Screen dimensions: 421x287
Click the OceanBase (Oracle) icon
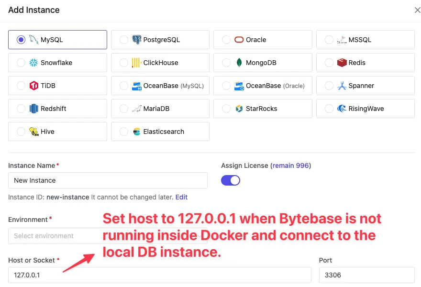(x=239, y=86)
